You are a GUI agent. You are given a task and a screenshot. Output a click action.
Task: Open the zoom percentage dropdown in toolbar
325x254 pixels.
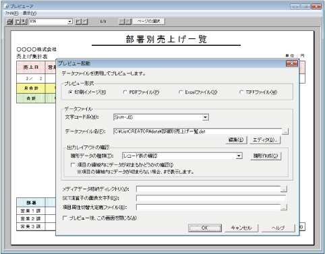click(70, 22)
